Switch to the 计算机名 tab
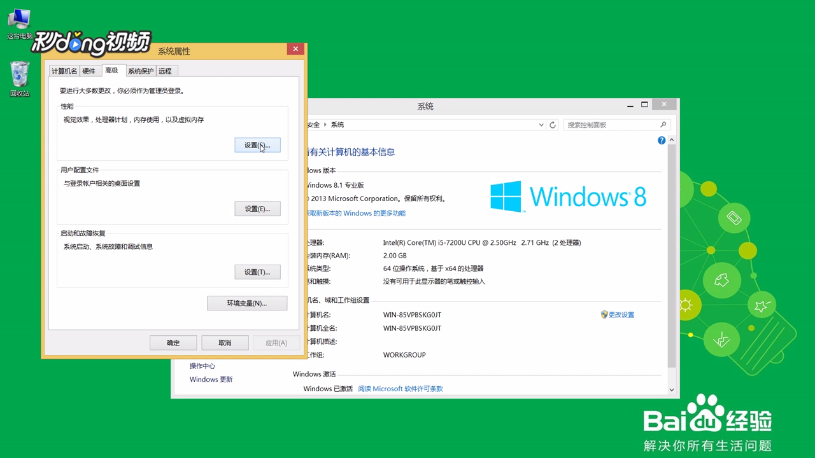The width and height of the screenshot is (815, 458). click(x=64, y=71)
